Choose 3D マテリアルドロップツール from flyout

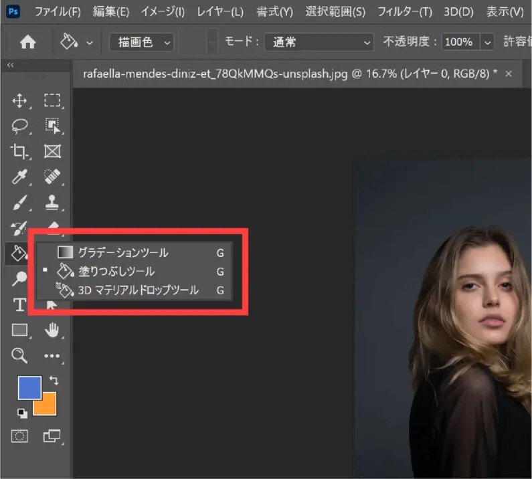(135, 290)
